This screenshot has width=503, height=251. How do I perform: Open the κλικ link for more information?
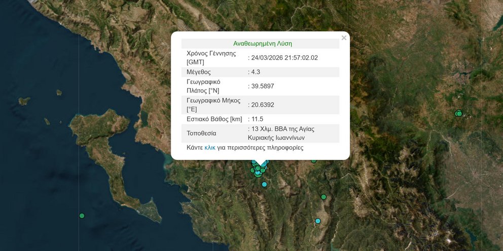tap(210, 148)
